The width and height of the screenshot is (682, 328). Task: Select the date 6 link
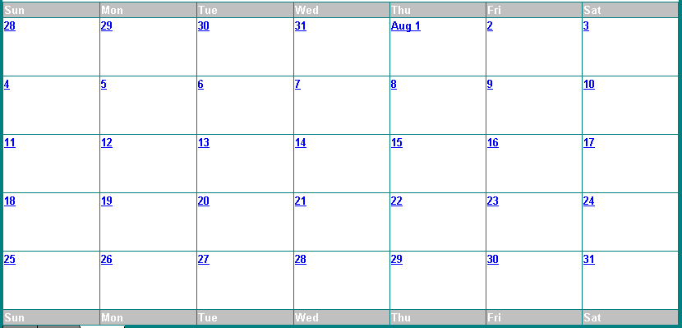(200, 85)
